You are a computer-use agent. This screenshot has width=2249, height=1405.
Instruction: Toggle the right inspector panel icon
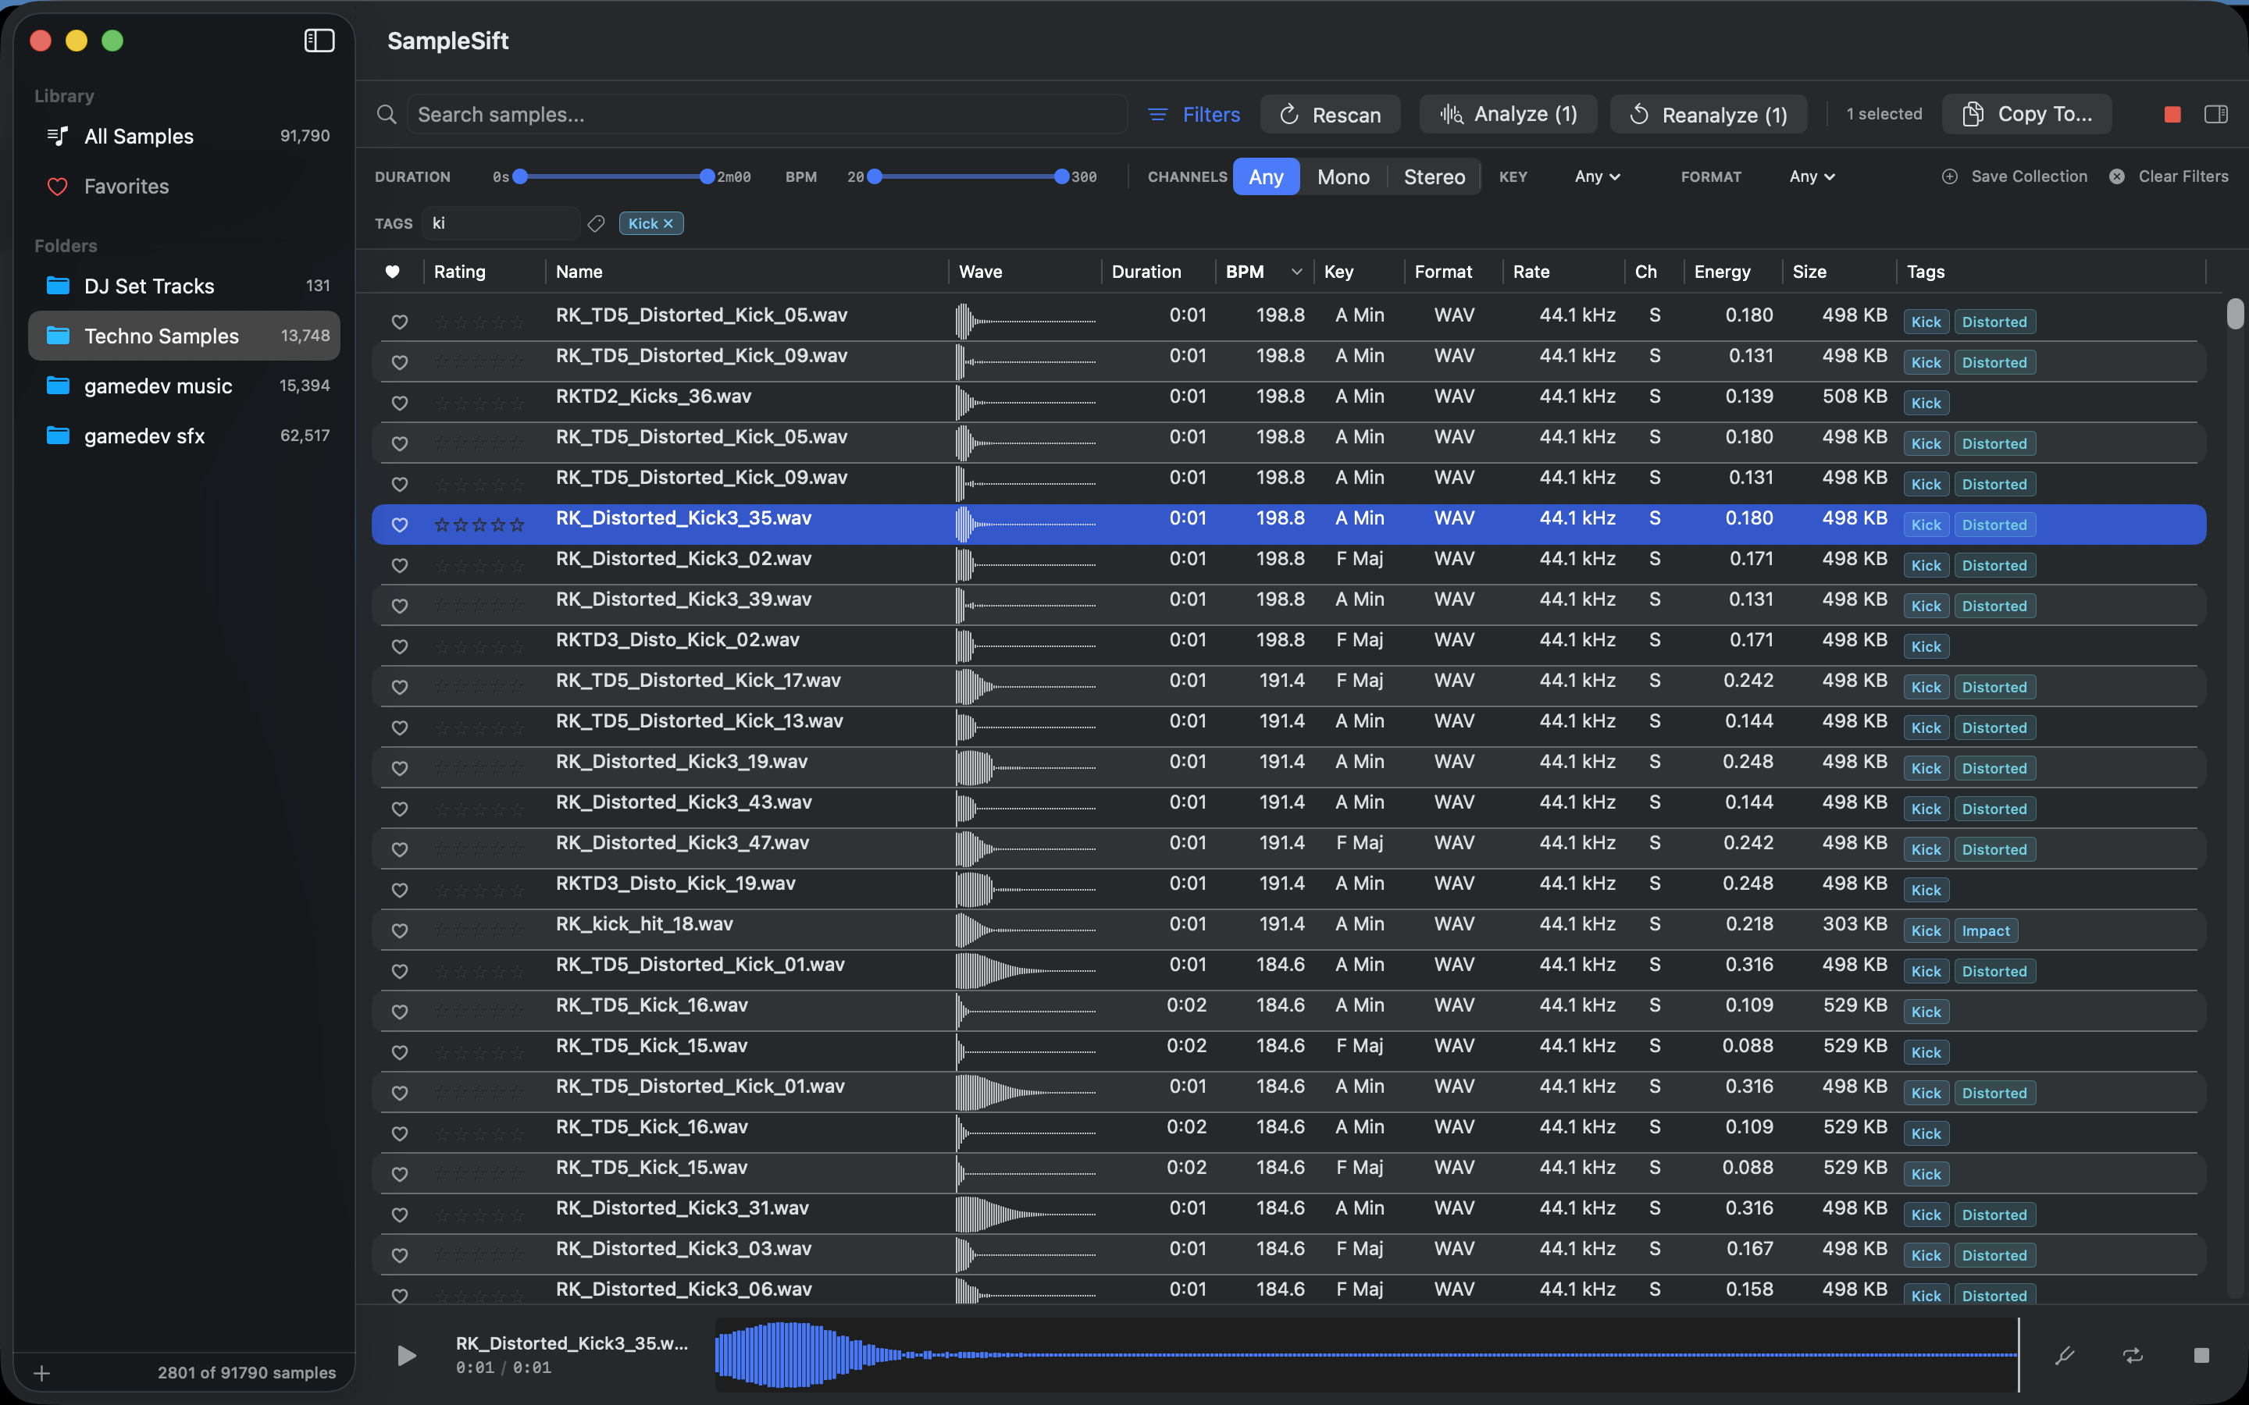[2215, 114]
